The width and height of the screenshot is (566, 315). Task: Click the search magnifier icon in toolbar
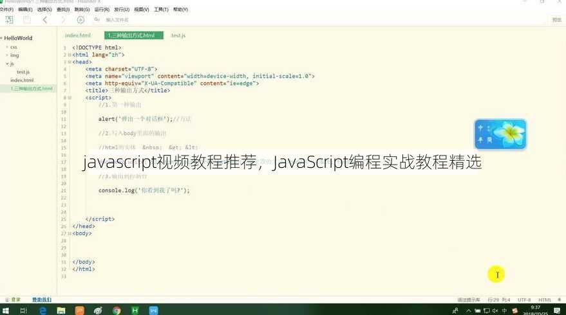click(97, 19)
